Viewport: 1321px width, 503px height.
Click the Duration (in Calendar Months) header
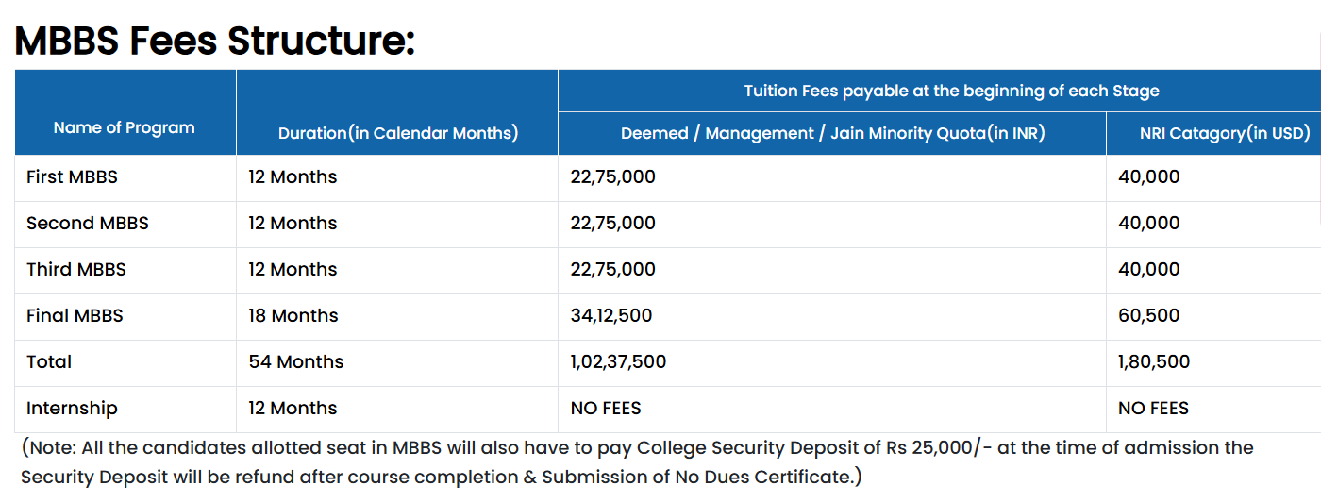point(398,133)
